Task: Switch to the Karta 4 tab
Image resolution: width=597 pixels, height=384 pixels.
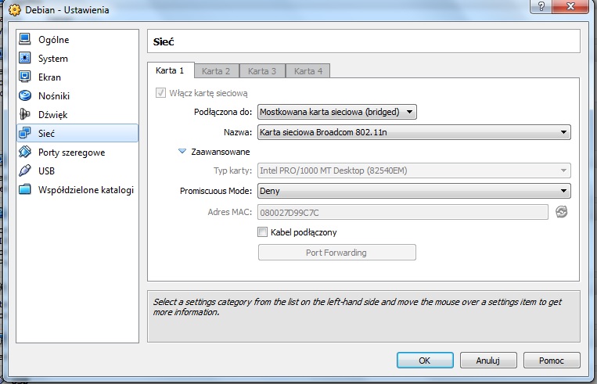Action: (x=308, y=71)
